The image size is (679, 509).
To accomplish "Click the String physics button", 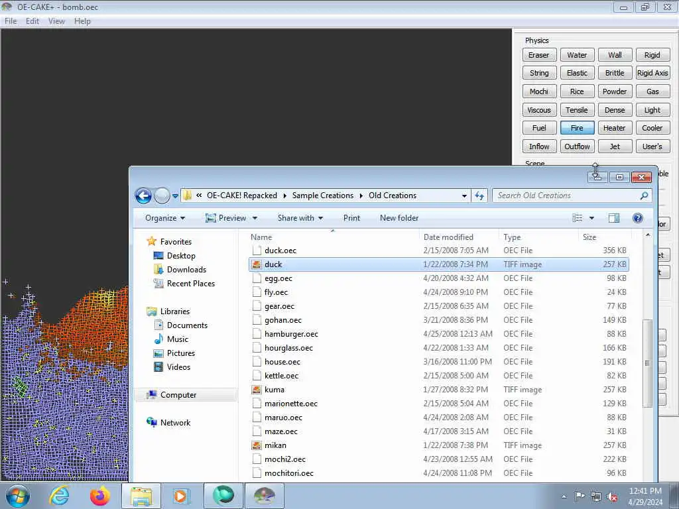I will click(539, 73).
